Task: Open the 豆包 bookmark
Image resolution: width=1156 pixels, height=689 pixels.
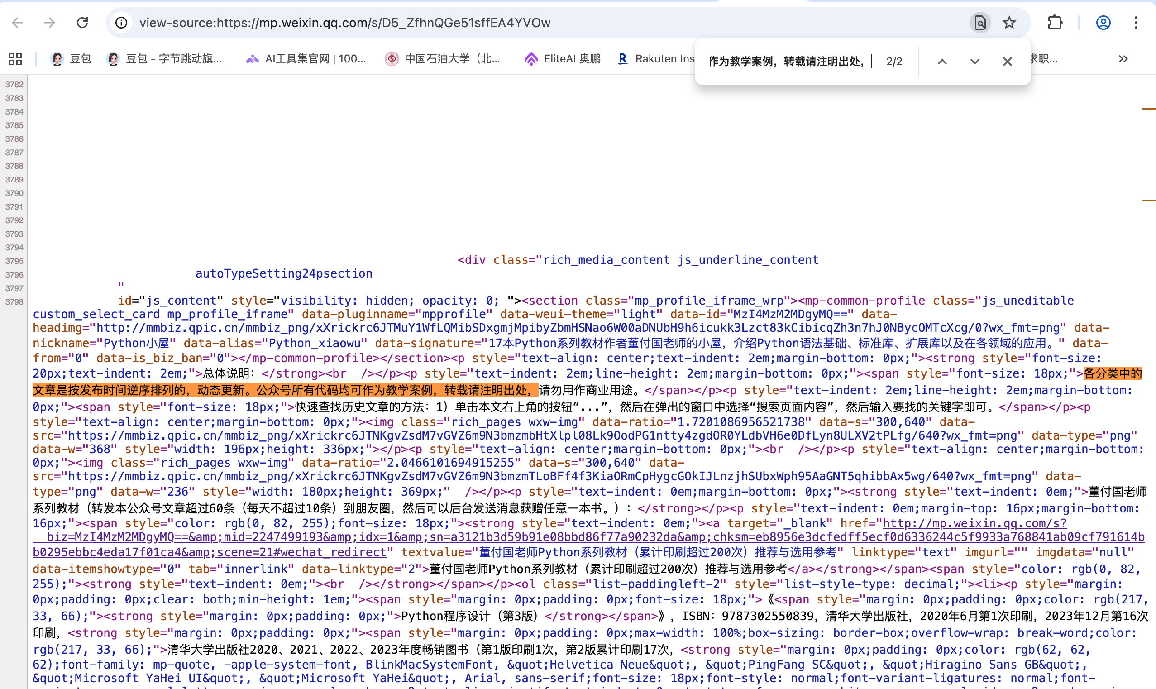Action: [71, 59]
